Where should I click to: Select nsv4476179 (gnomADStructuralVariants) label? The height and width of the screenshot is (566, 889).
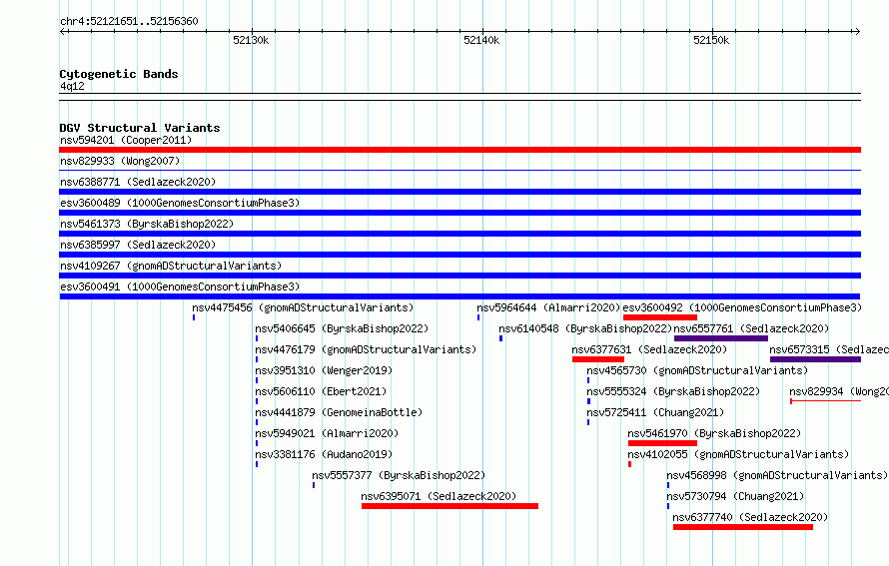366,349
